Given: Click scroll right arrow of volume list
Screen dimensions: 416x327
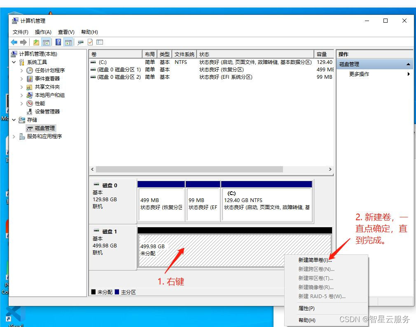Looking at the screenshot, I should click(330, 169).
